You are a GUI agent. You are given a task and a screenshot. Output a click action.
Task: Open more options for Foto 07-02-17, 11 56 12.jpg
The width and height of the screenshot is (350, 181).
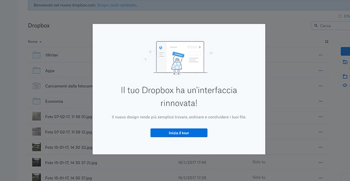(x=321, y=132)
